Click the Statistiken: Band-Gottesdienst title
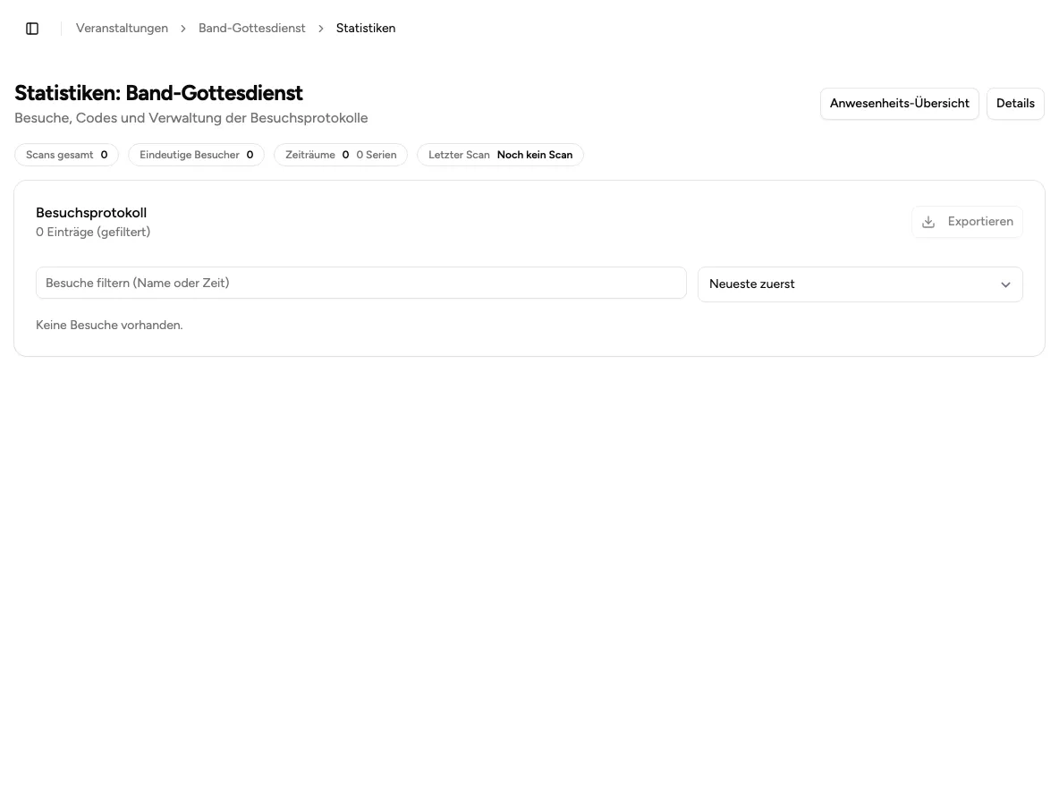 158,92
